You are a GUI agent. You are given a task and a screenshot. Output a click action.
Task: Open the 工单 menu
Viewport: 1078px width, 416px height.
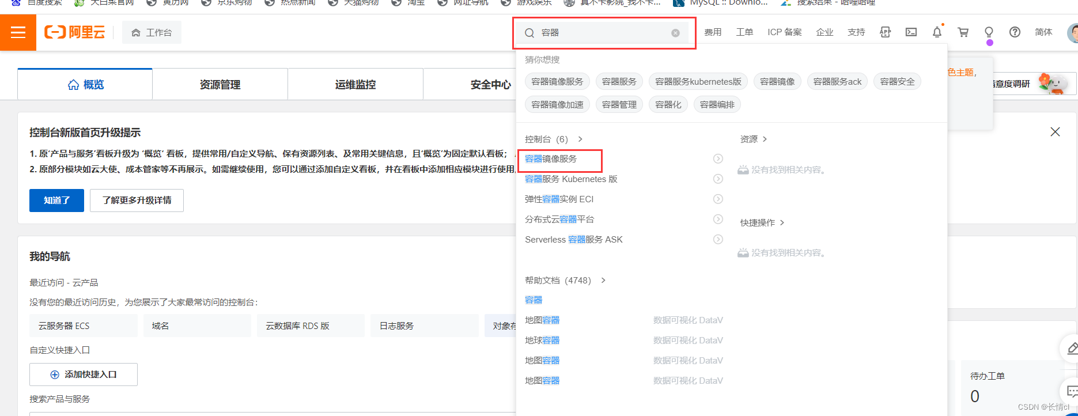[x=744, y=32]
